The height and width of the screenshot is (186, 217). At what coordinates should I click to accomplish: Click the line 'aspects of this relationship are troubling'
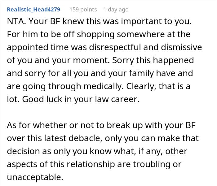(94, 164)
